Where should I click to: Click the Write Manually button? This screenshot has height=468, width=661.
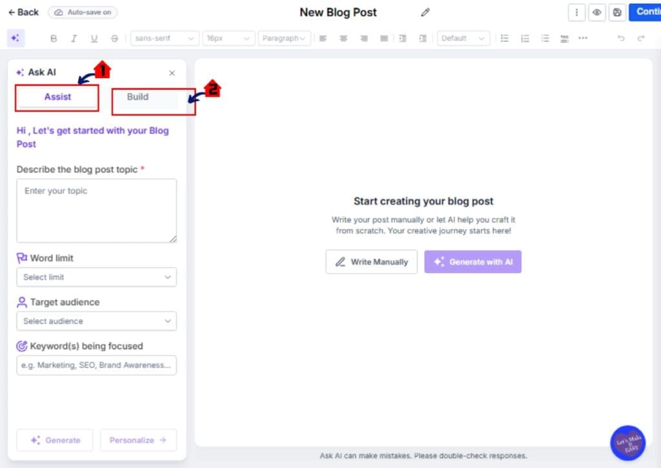click(x=371, y=261)
